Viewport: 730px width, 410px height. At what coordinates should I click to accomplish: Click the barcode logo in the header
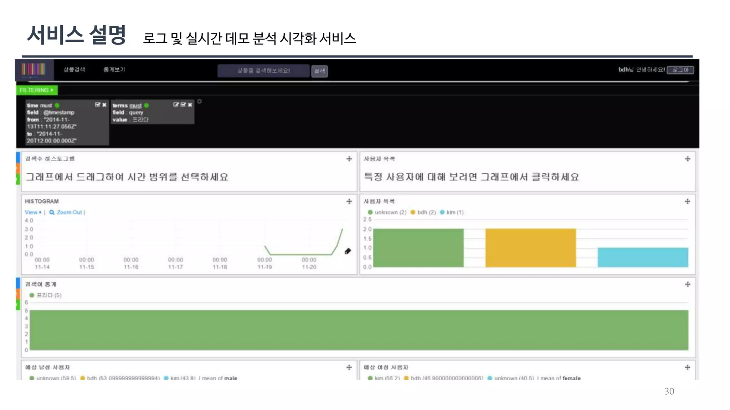point(33,69)
